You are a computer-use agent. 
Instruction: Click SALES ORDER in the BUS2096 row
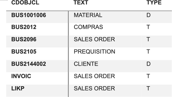point(94,39)
